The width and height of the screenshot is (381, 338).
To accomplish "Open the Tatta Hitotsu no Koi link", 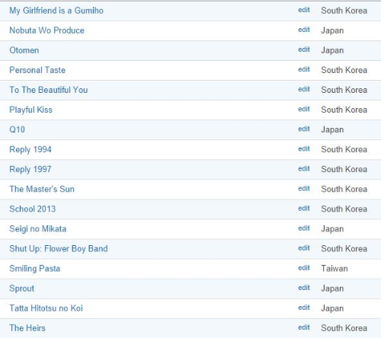I will [46, 308].
